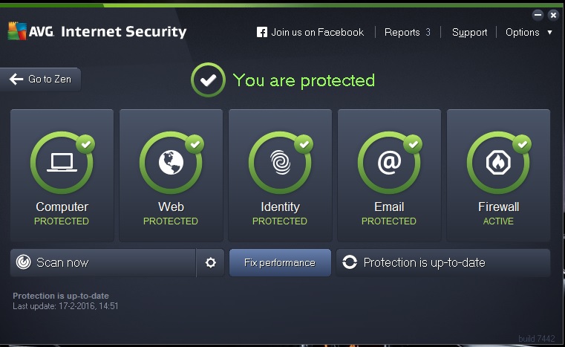Image resolution: width=565 pixels, height=347 pixels.
Task: Click Join us on Facebook link
Action: tap(317, 32)
